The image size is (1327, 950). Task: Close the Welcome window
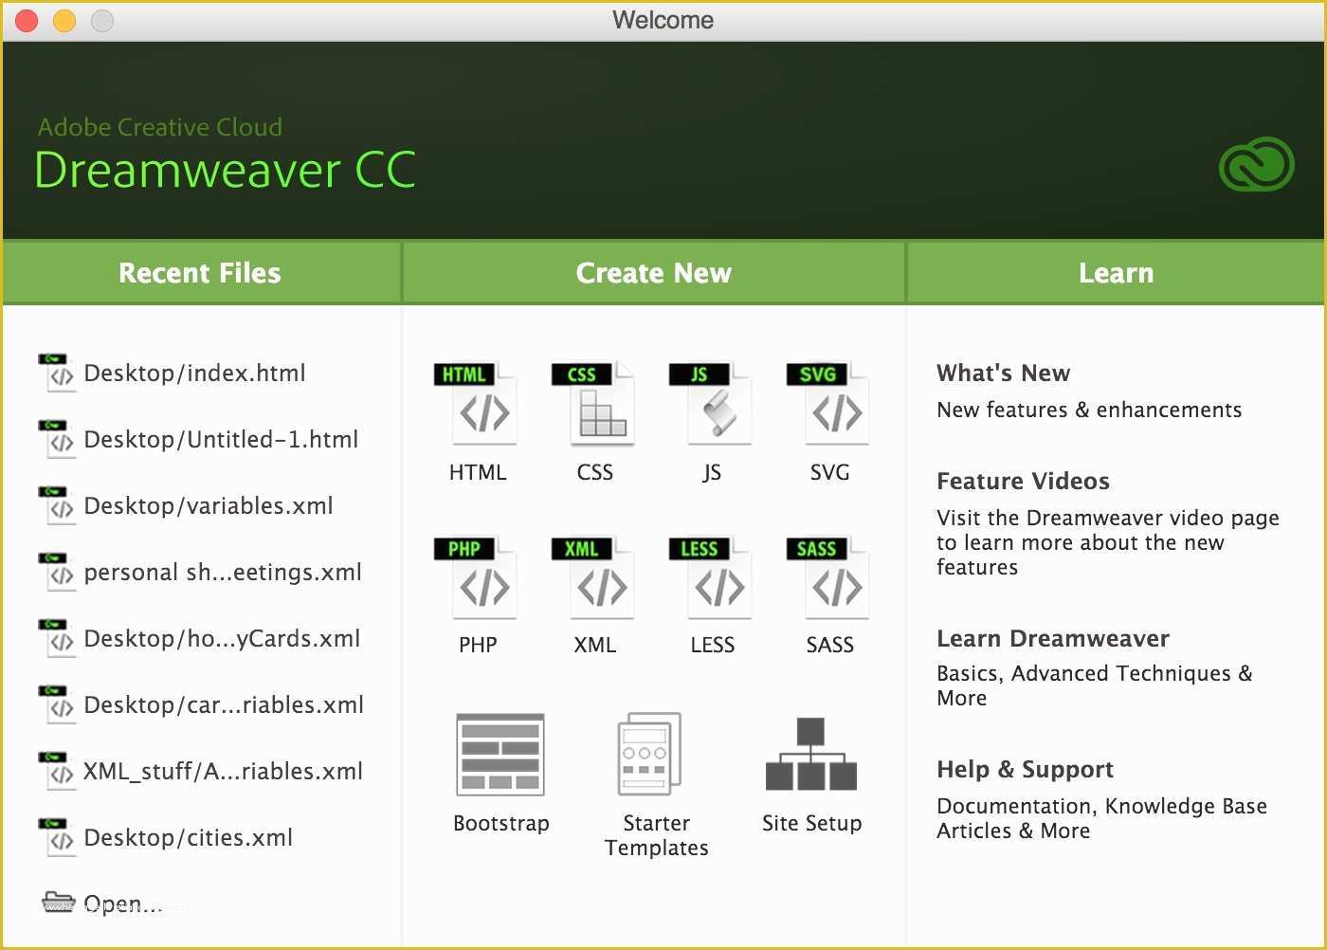27,20
